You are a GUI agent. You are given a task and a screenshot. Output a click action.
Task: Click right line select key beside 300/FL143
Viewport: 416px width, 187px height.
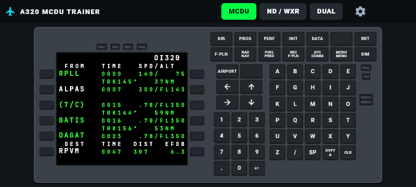(197, 89)
